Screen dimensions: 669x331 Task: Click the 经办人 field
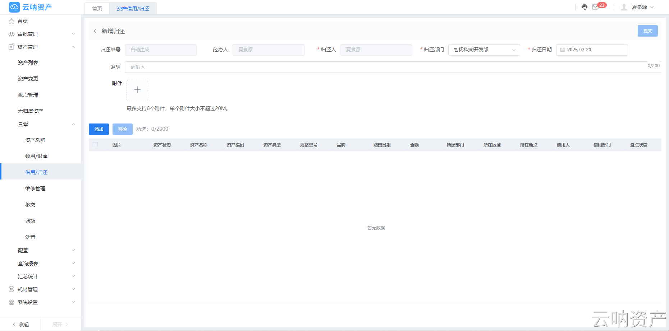click(269, 50)
